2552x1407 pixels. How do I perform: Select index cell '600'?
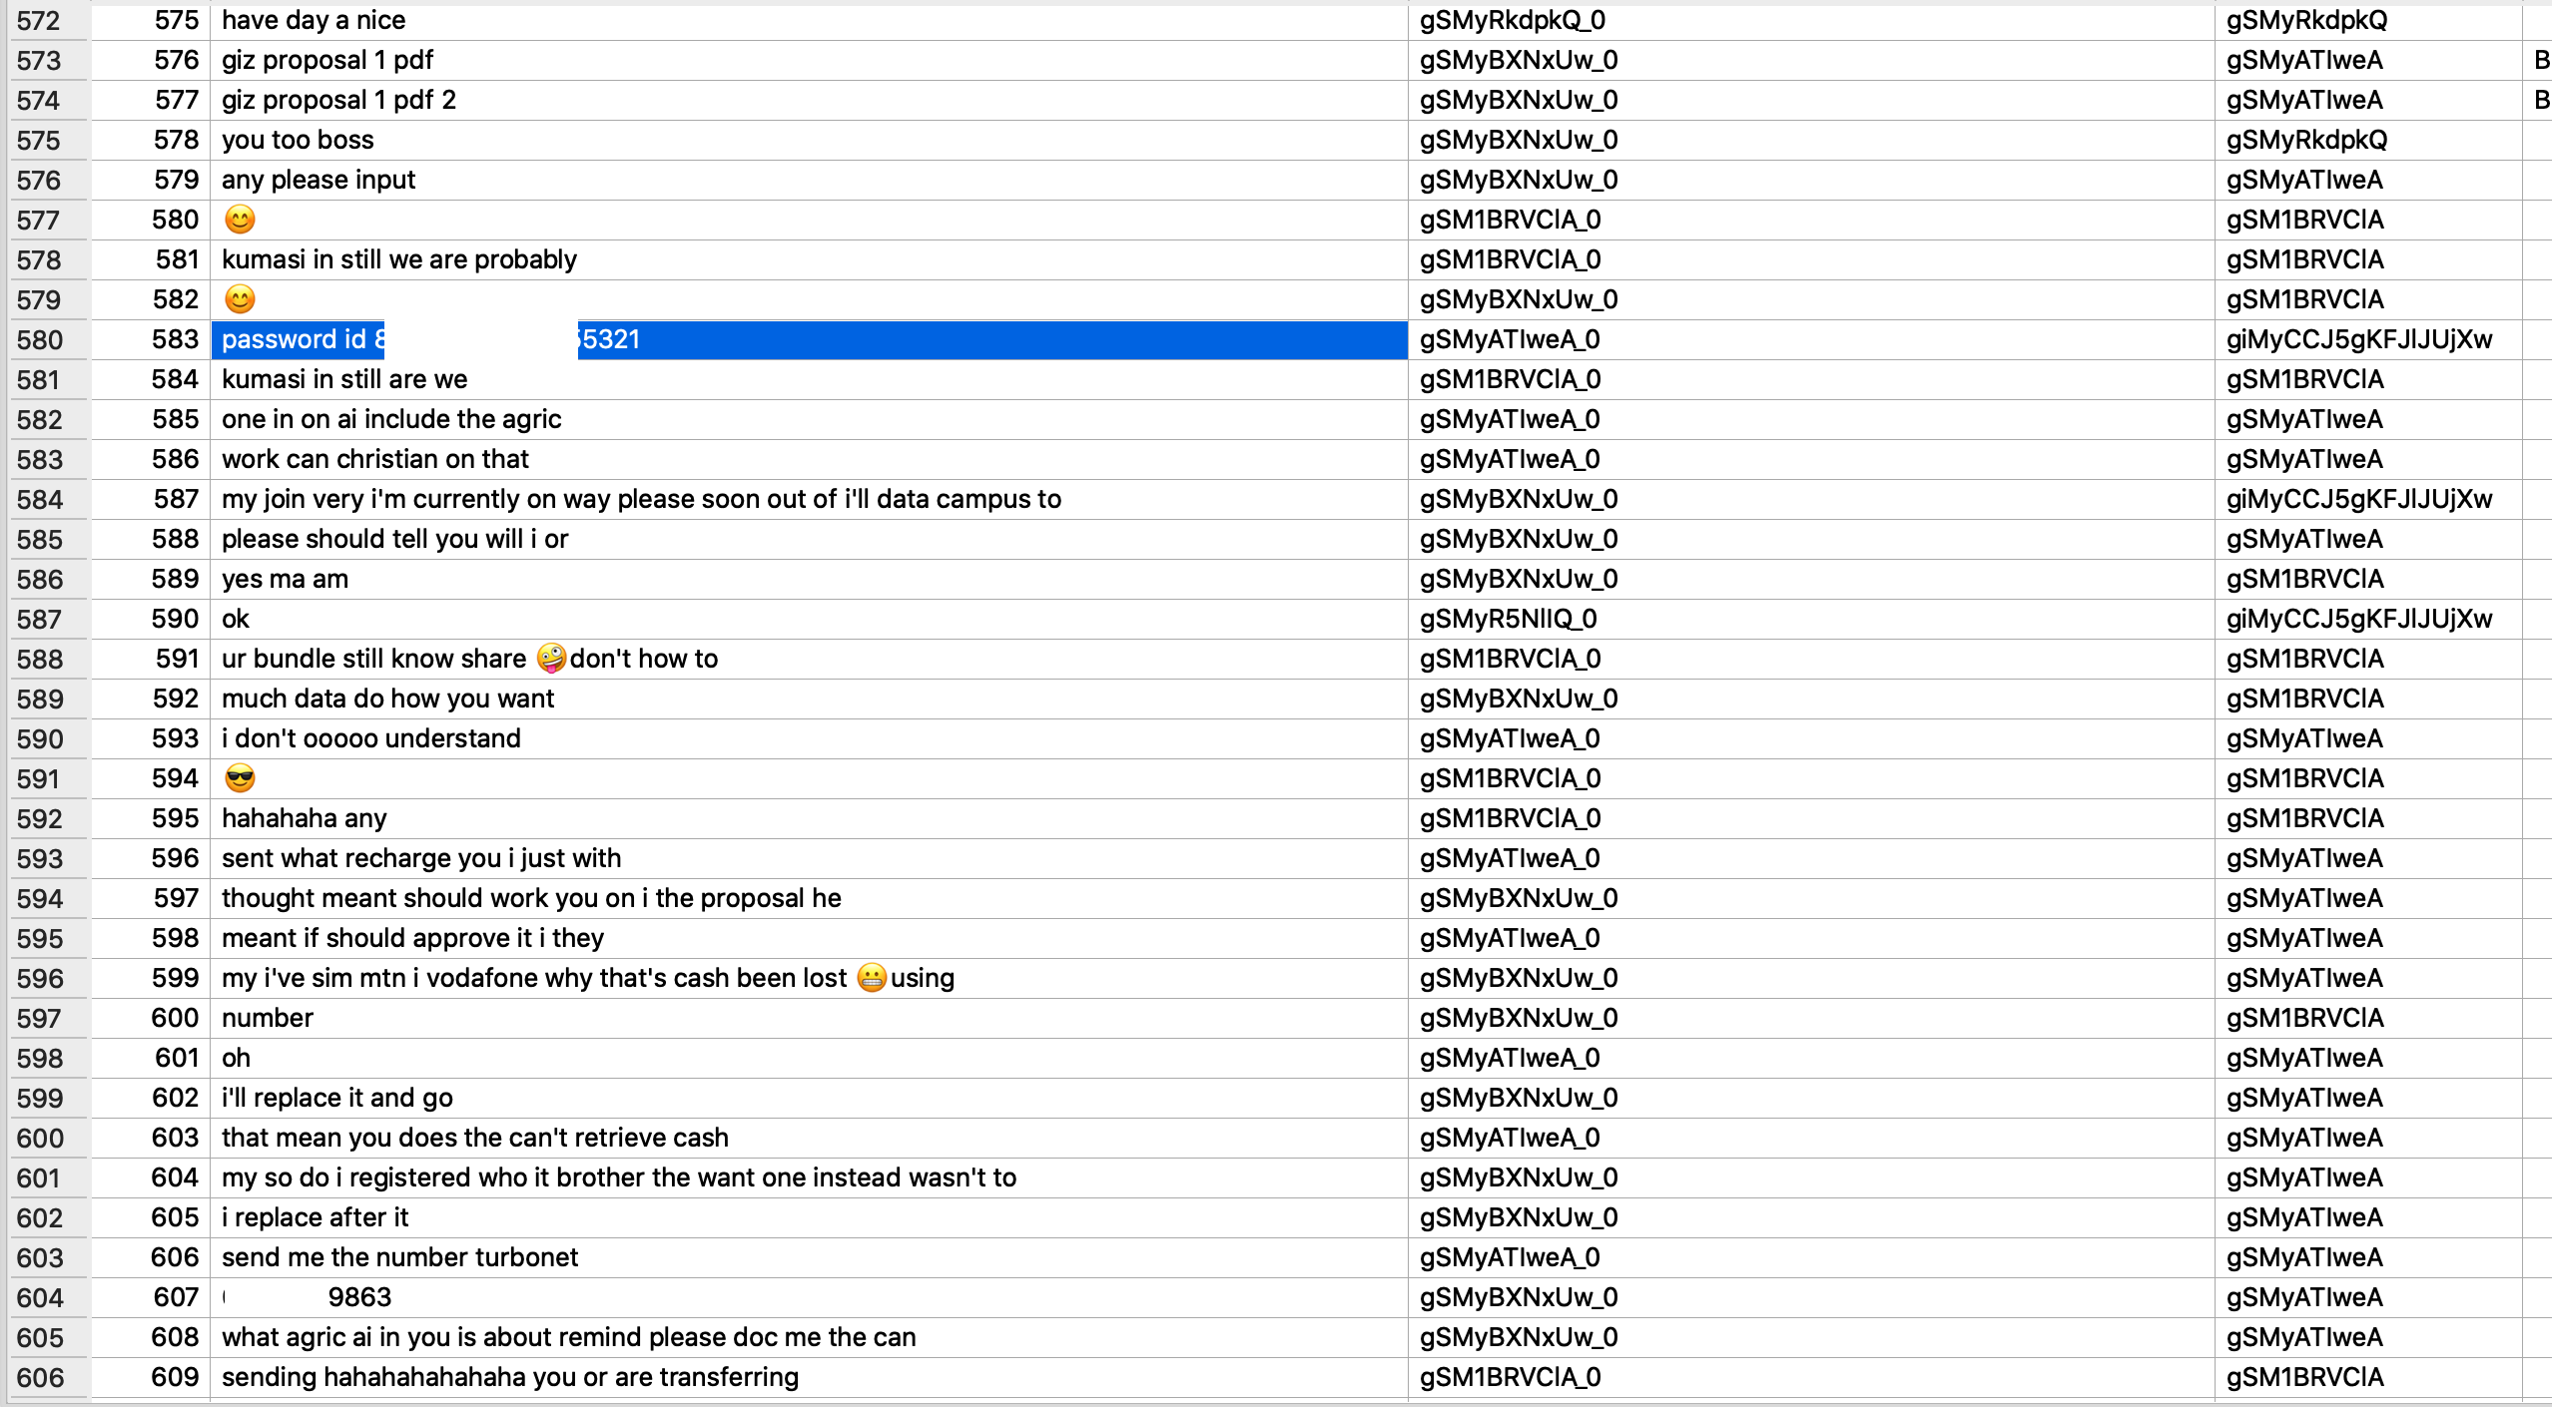[x=151, y=1018]
